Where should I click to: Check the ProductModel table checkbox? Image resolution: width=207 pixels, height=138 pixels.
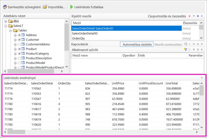coord(19,63)
